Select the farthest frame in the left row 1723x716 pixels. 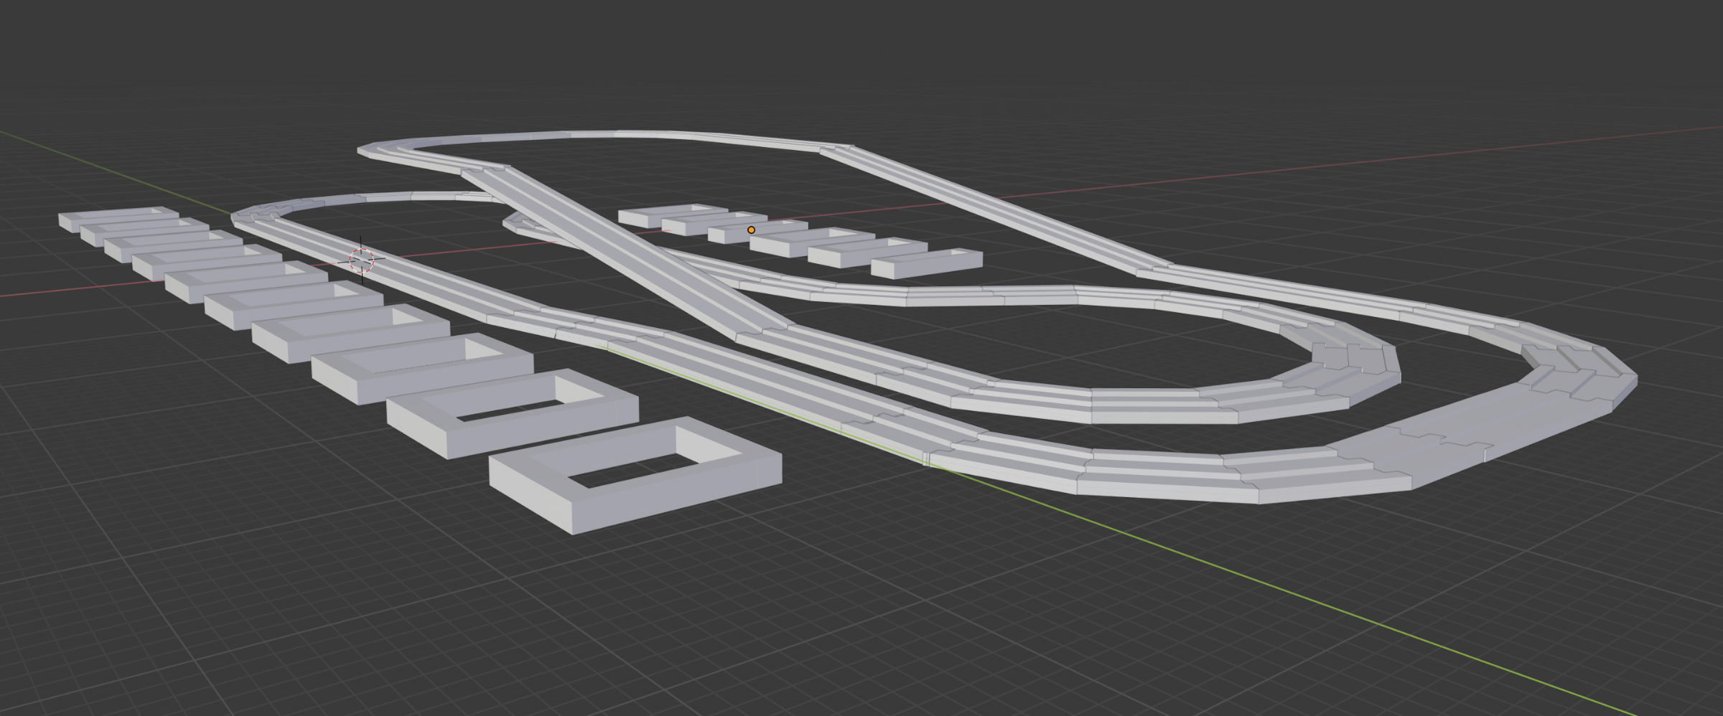click(x=79, y=219)
